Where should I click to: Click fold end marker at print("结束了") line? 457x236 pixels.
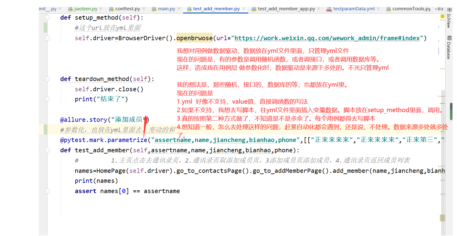point(47,99)
